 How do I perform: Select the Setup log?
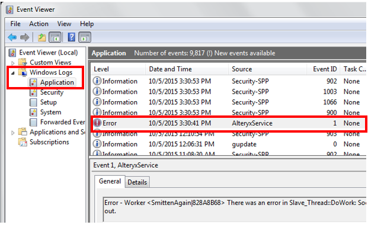(49, 102)
